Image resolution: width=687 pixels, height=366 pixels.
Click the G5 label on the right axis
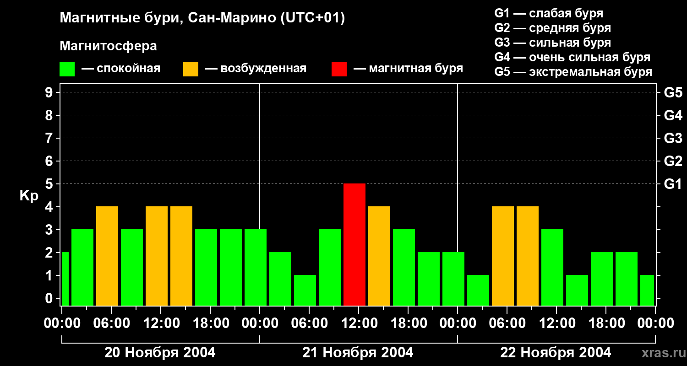tap(673, 92)
